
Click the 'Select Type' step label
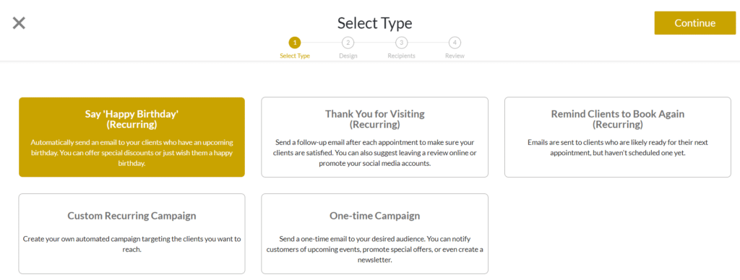click(295, 56)
